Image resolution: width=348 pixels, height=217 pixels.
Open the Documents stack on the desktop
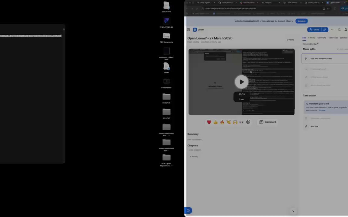[x=166, y=7]
